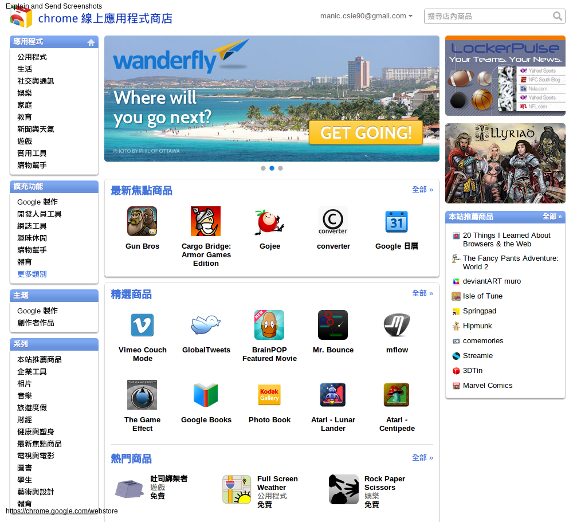Viewport: 577px width, 522px height.
Task: Show the third banner slide dot
Action: click(x=280, y=168)
